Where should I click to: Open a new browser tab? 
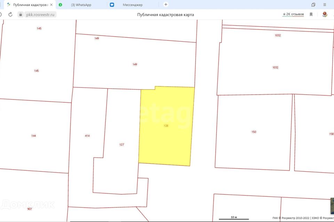tap(166, 5)
